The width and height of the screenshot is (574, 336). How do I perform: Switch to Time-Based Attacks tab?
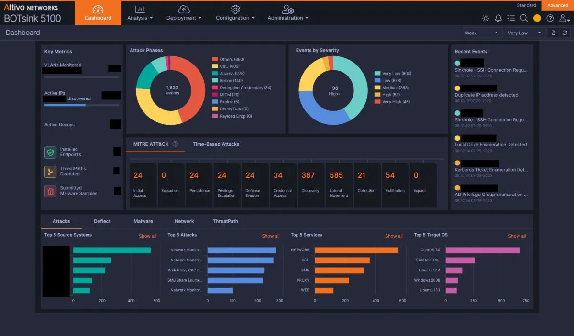click(x=216, y=144)
